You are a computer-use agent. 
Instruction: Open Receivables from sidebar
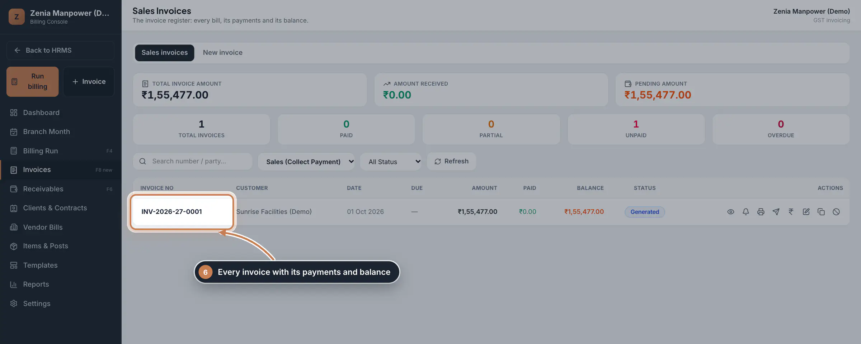(61, 189)
